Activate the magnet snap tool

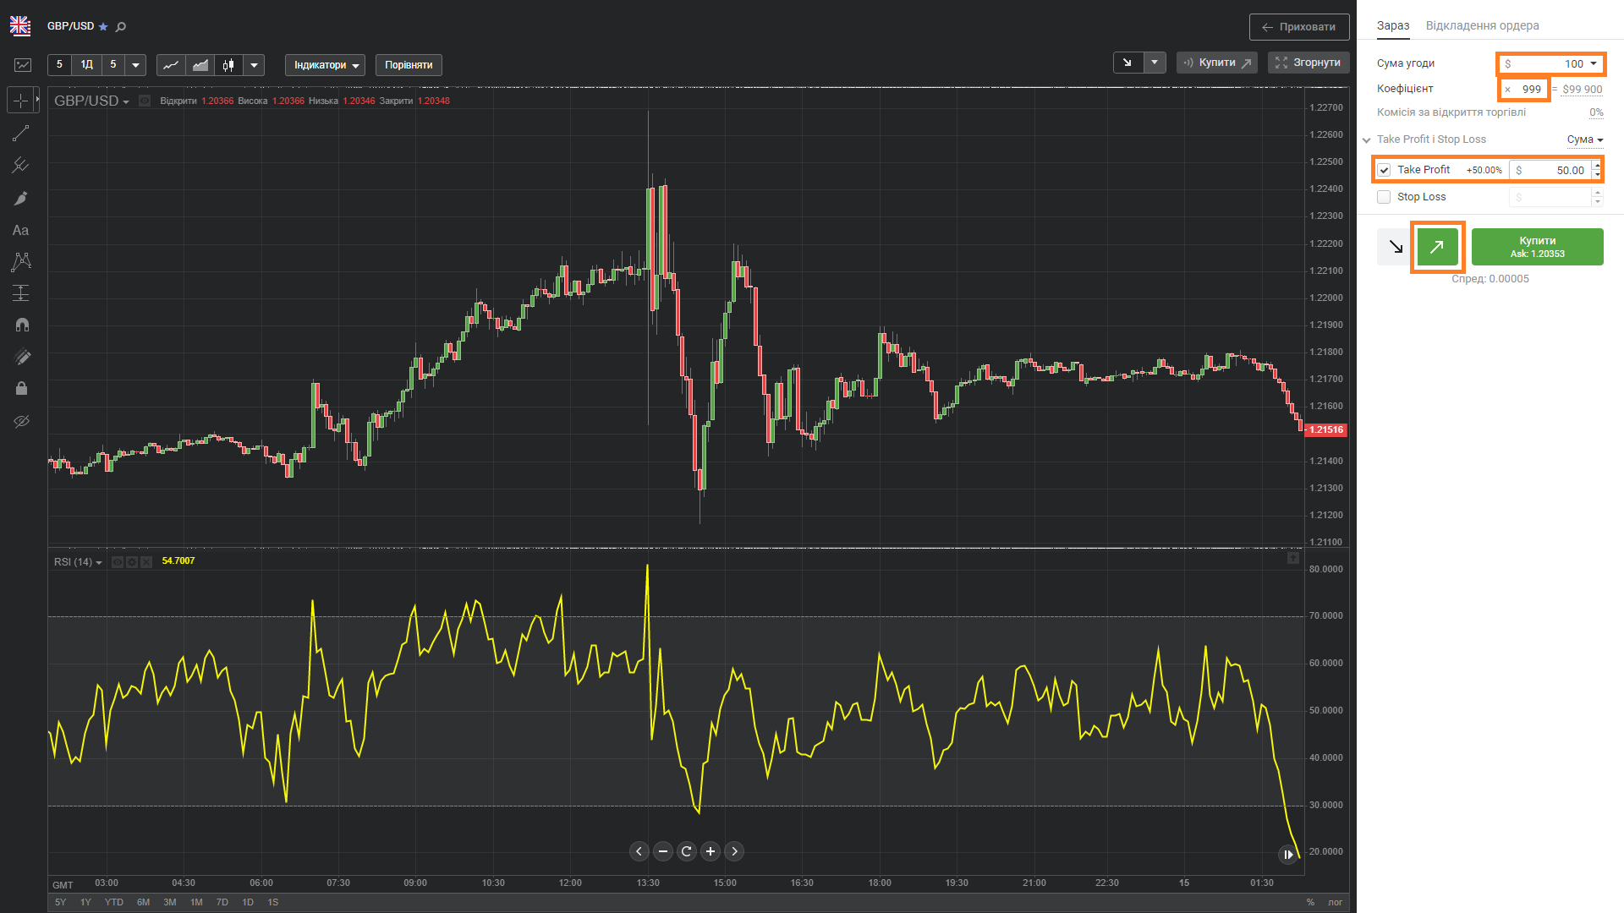click(x=21, y=325)
